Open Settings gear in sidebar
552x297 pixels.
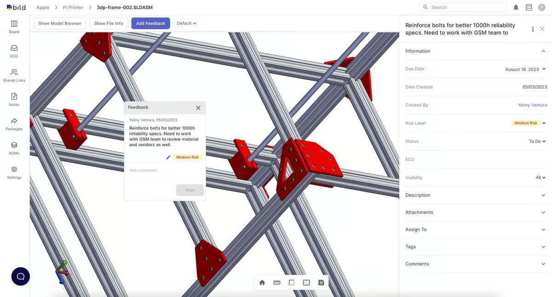click(x=14, y=173)
